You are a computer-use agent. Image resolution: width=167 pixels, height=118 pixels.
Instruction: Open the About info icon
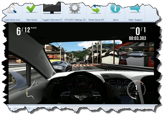(115, 8)
